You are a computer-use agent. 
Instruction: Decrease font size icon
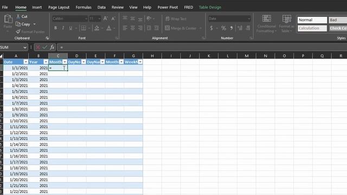point(113,19)
